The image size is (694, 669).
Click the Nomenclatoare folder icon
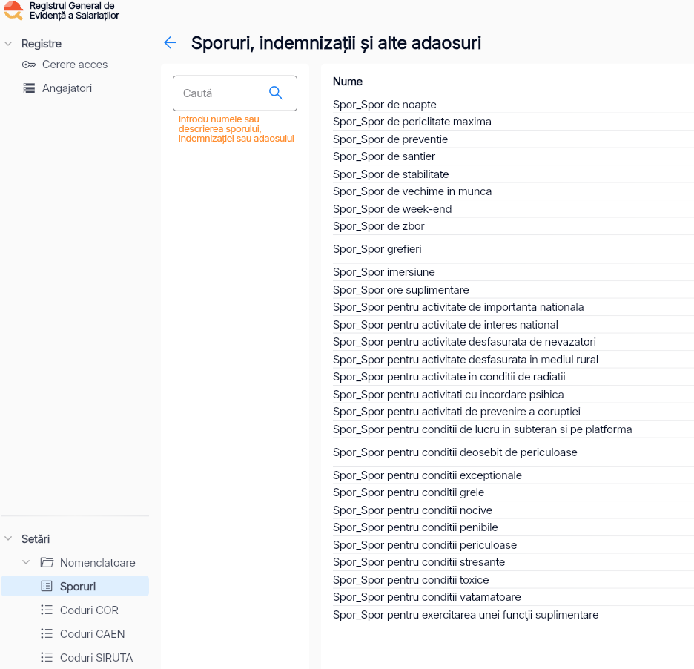[47, 563]
